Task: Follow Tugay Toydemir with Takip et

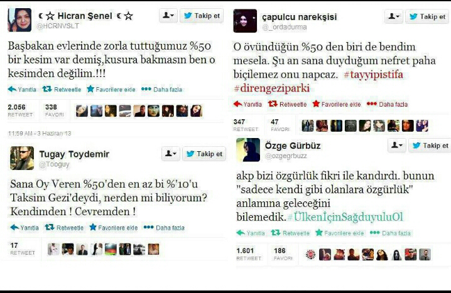Action: point(204,154)
